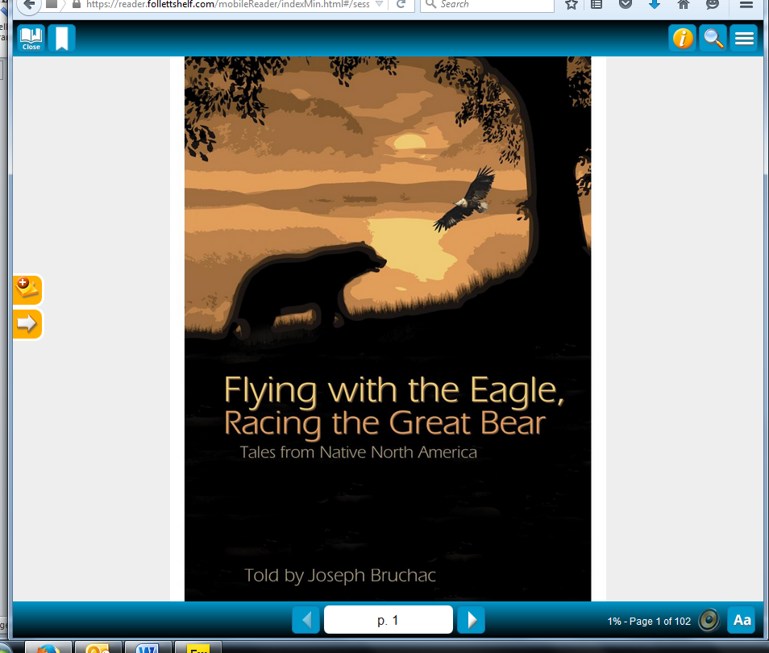769x653 pixels.
Task: Close the book with the Close icon
Action: [x=31, y=38]
